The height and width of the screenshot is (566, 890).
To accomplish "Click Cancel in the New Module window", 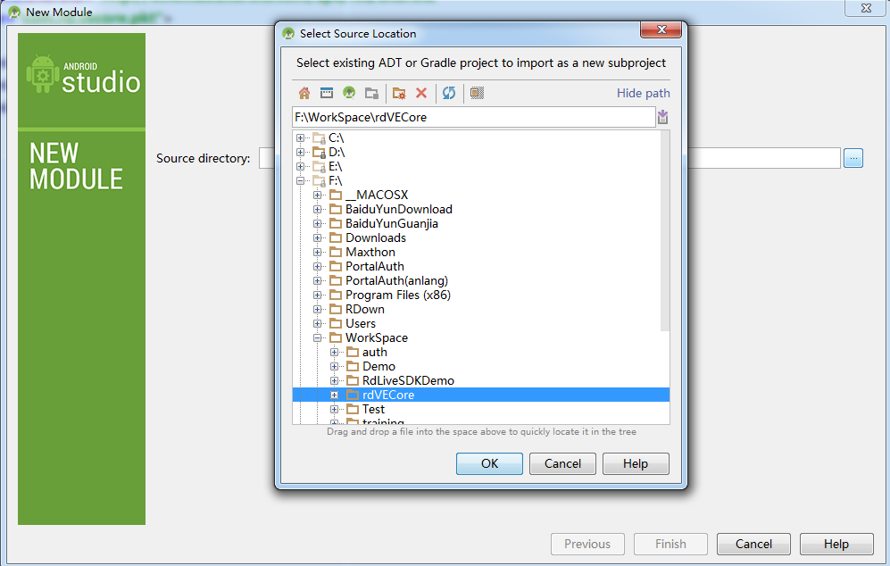I will coord(753,544).
